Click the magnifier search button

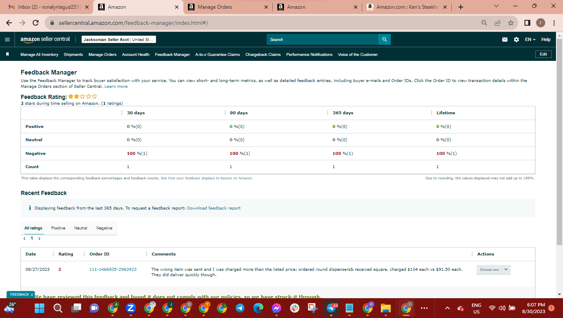(x=385, y=39)
